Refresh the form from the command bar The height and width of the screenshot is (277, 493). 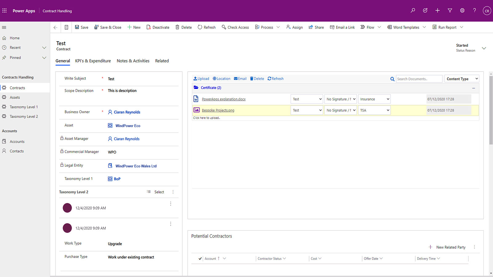(x=206, y=27)
